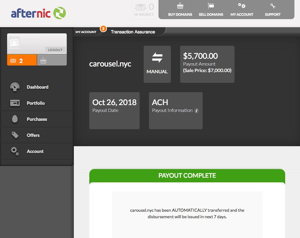Click the Dashboard gauge icon
This screenshot has height=238, width=300.
point(15,87)
